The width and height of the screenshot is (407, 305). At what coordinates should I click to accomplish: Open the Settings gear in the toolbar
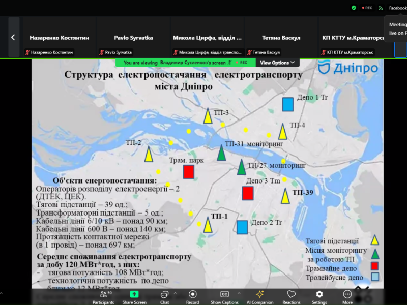click(319, 294)
